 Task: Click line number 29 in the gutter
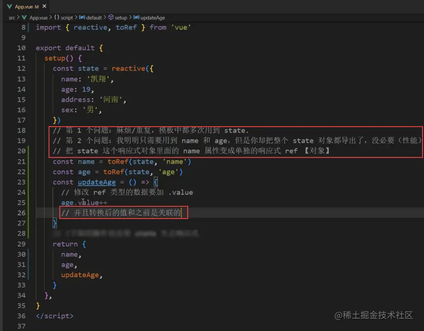pos(22,244)
